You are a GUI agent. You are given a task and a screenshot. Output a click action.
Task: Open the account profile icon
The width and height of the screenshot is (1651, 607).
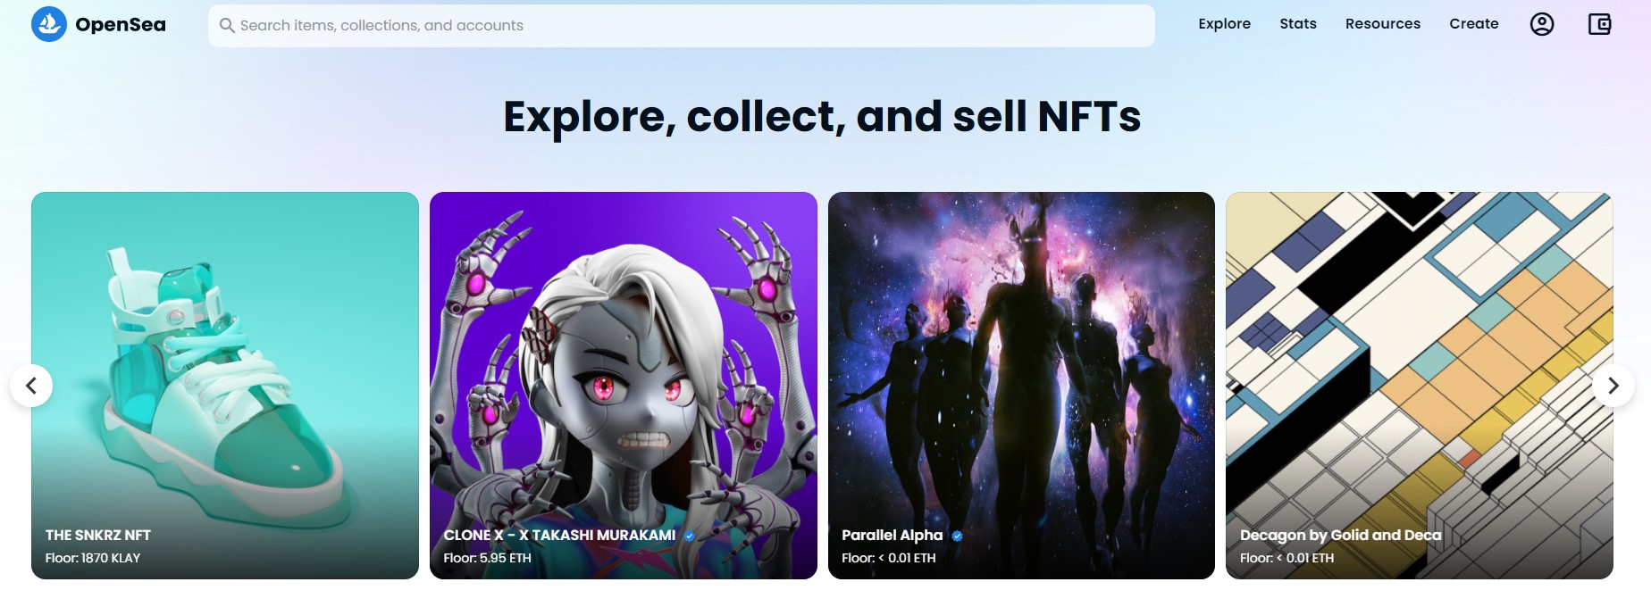1542,24
